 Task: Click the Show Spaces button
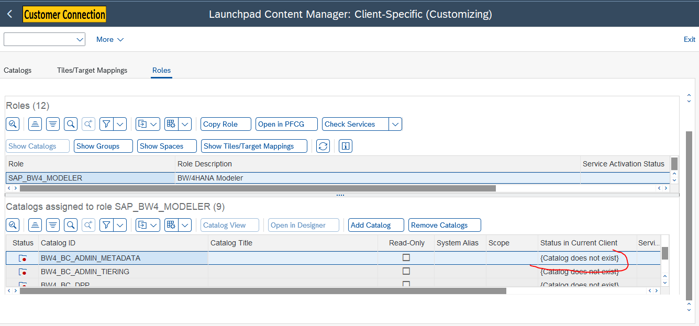coord(167,146)
